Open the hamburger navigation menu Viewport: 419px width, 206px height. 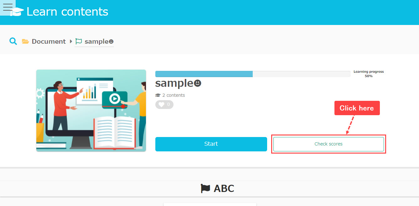8,7
